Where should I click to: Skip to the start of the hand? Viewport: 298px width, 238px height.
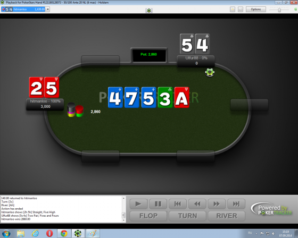point(178,204)
